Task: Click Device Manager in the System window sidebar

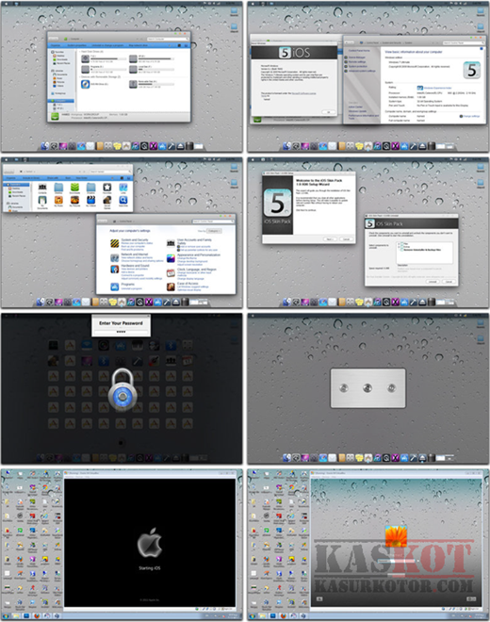Action: point(357,57)
